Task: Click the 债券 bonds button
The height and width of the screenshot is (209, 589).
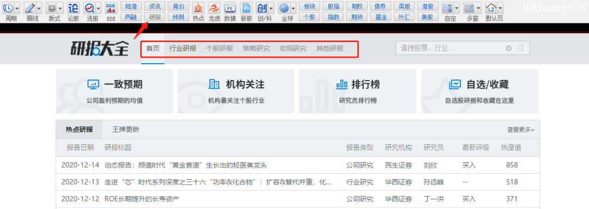Action: [381, 7]
